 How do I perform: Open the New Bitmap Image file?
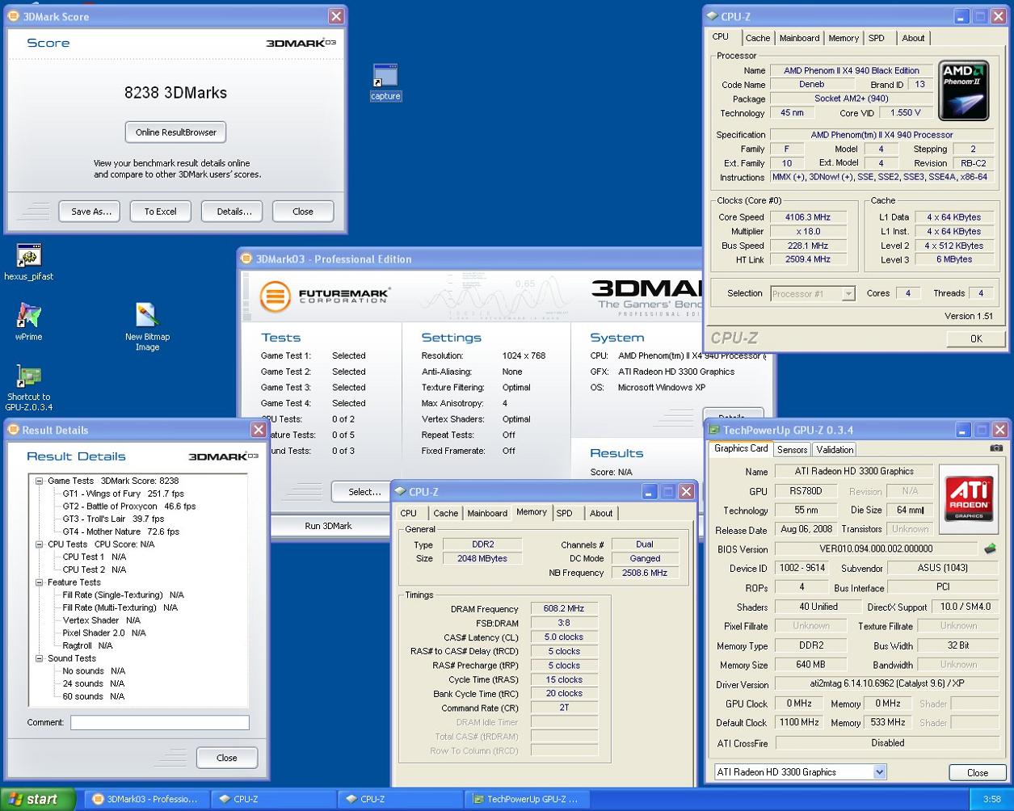pos(147,327)
